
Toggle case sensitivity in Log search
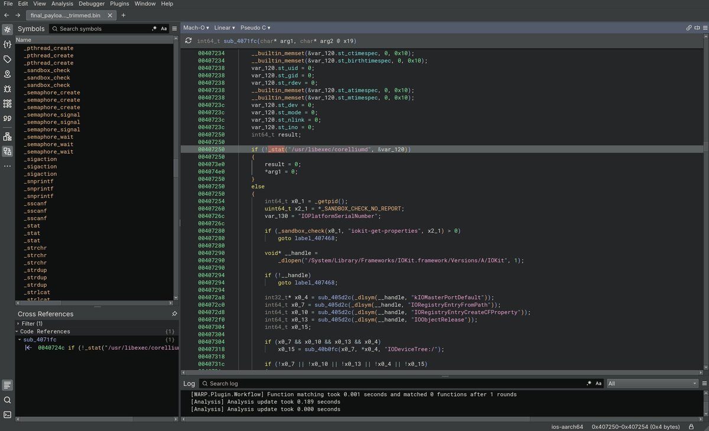[x=598, y=384]
